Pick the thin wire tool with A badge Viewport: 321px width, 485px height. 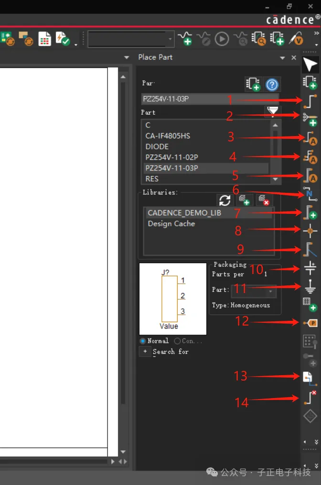310,138
